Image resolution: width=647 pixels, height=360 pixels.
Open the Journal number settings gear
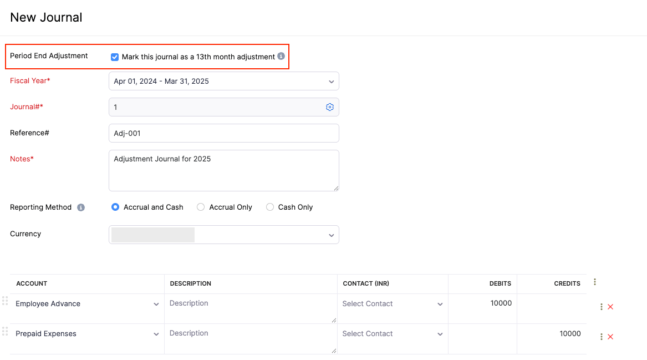330,107
